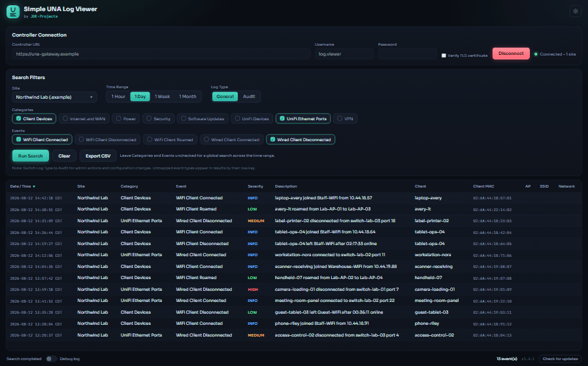Click the Search completed status text
The image size is (588, 366).
tap(24, 359)
